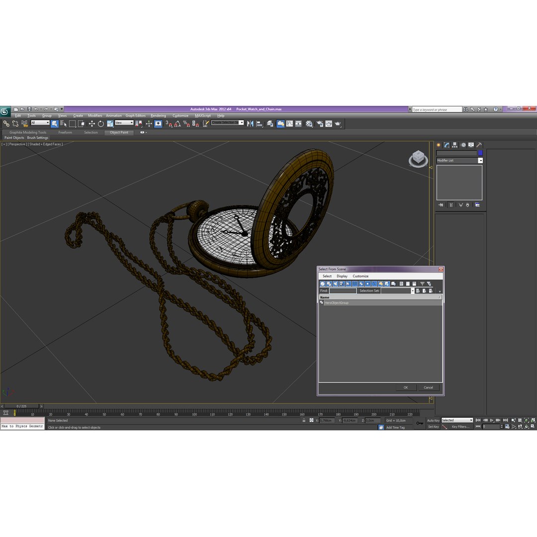Click the ViewCube in the viewport
The image size is (537, 537).
click(418, 159)
